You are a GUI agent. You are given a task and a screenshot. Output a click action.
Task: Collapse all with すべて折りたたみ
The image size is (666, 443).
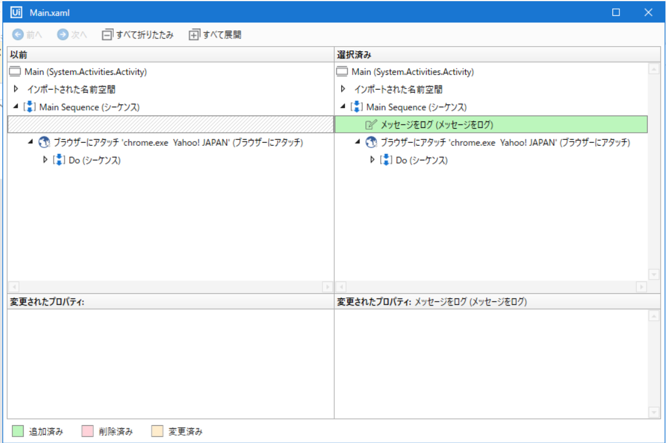click(x=137, y=34)
